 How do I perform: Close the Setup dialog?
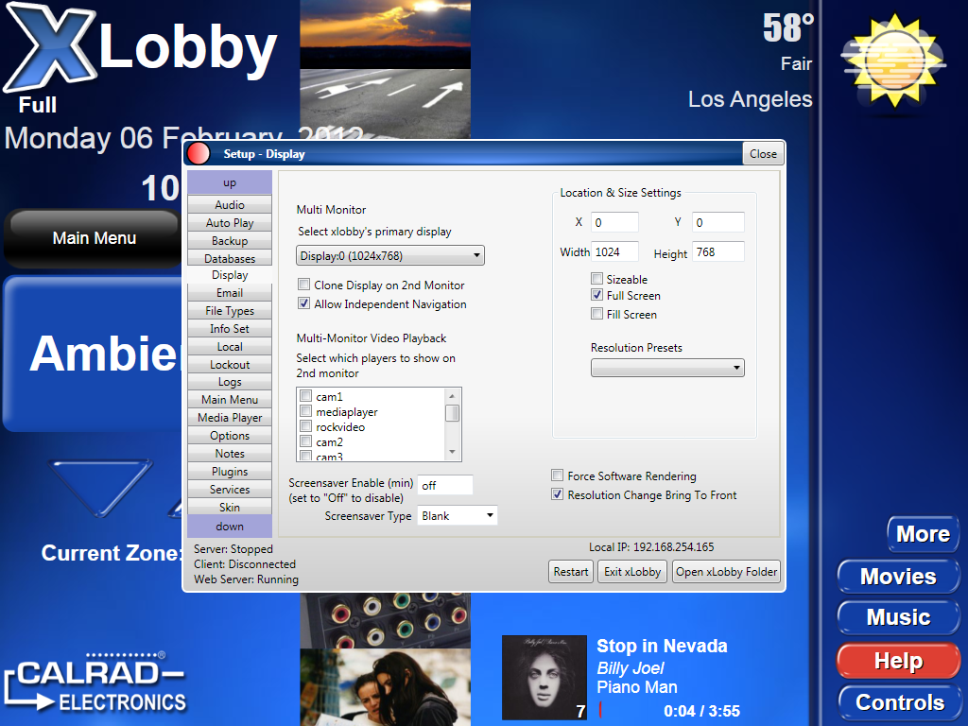[763, 154]
